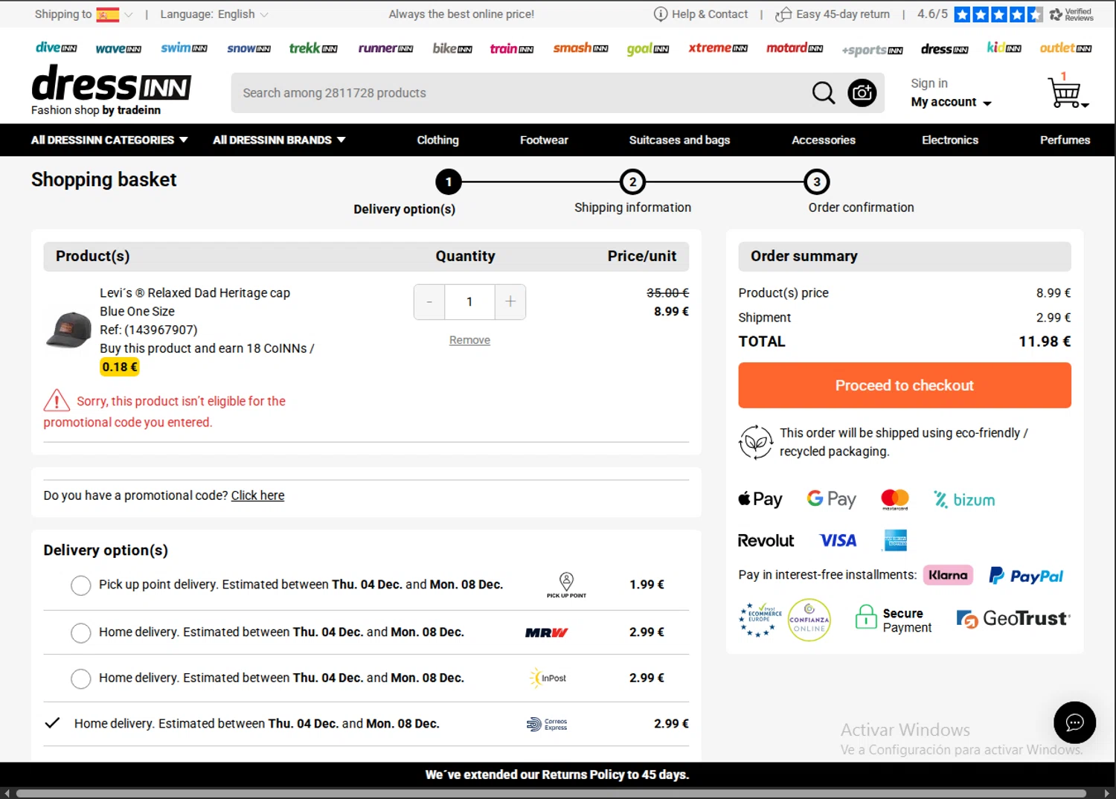Image resolution: width=1116 pixels, height=799 pixels.
Task: Expand All Dressinn Brands menu
Action: tap(279, 140)
